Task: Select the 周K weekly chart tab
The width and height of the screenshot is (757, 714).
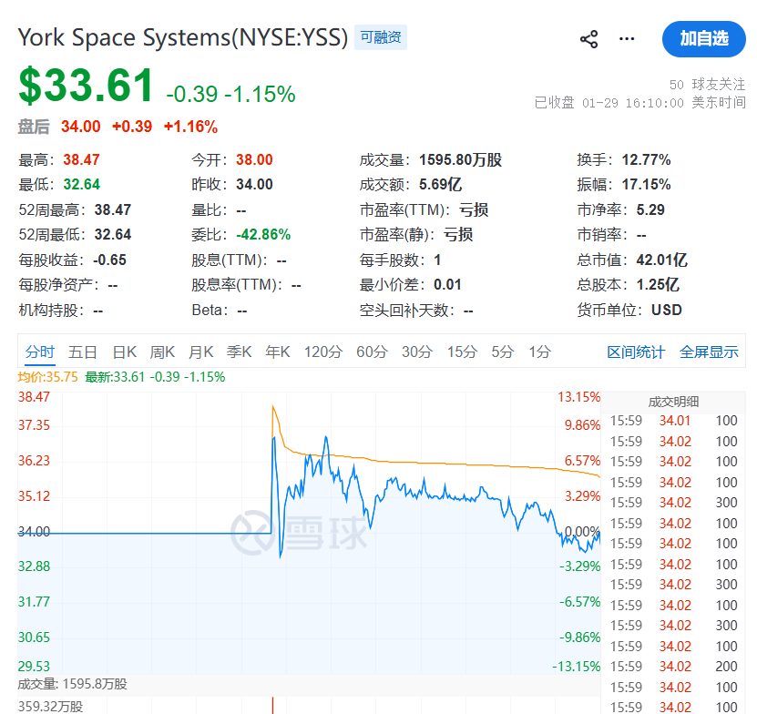Action: tap(163, 352)
